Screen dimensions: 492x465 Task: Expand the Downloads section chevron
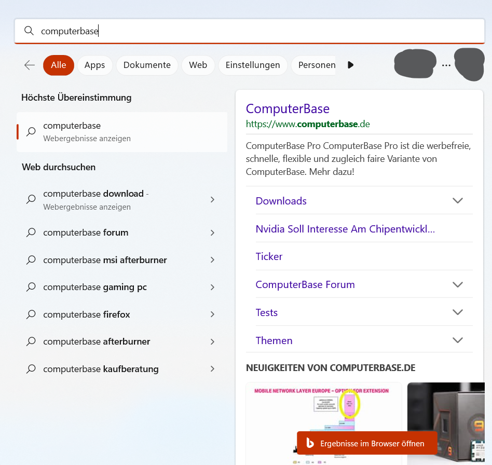click(x=458, y=200)
